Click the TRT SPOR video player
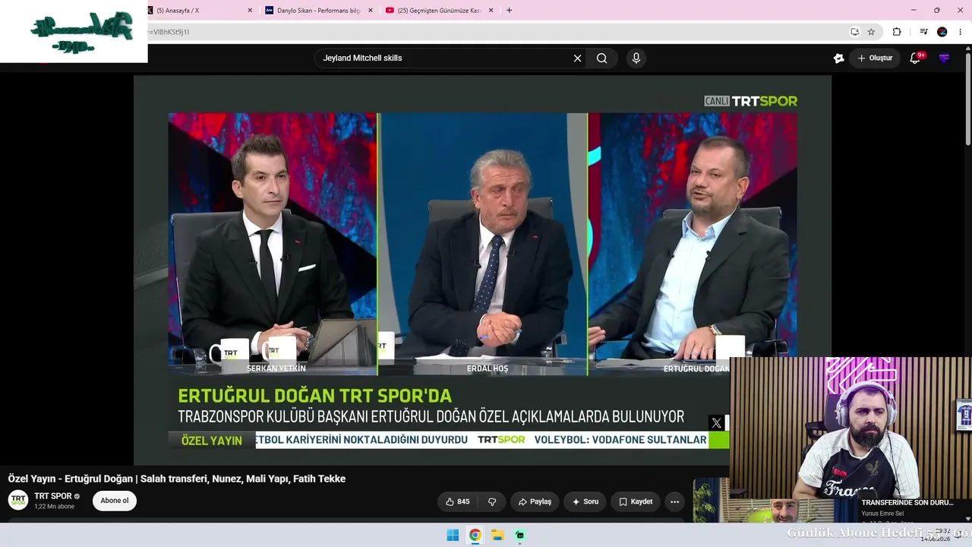This screenshot has height=547, width=972. (x=482, y=270)
